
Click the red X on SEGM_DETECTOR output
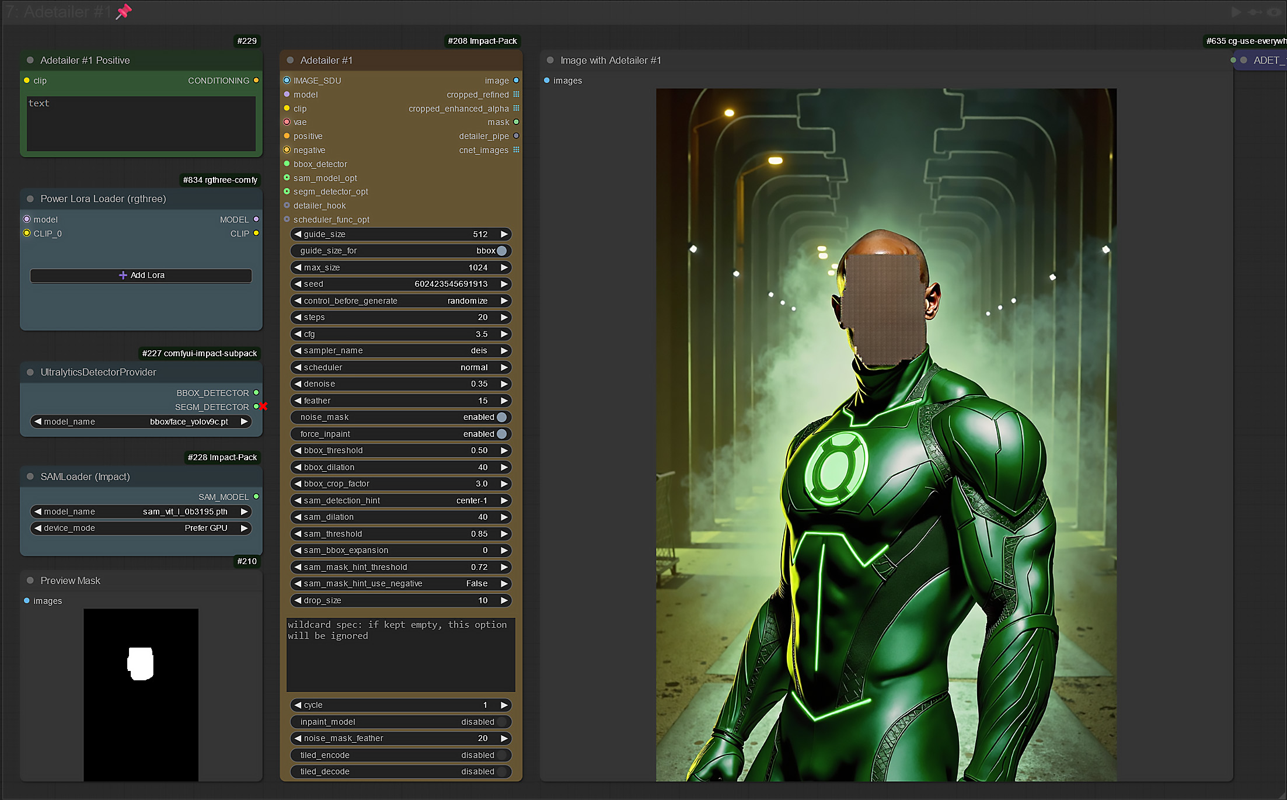click(x=263, y=406)
